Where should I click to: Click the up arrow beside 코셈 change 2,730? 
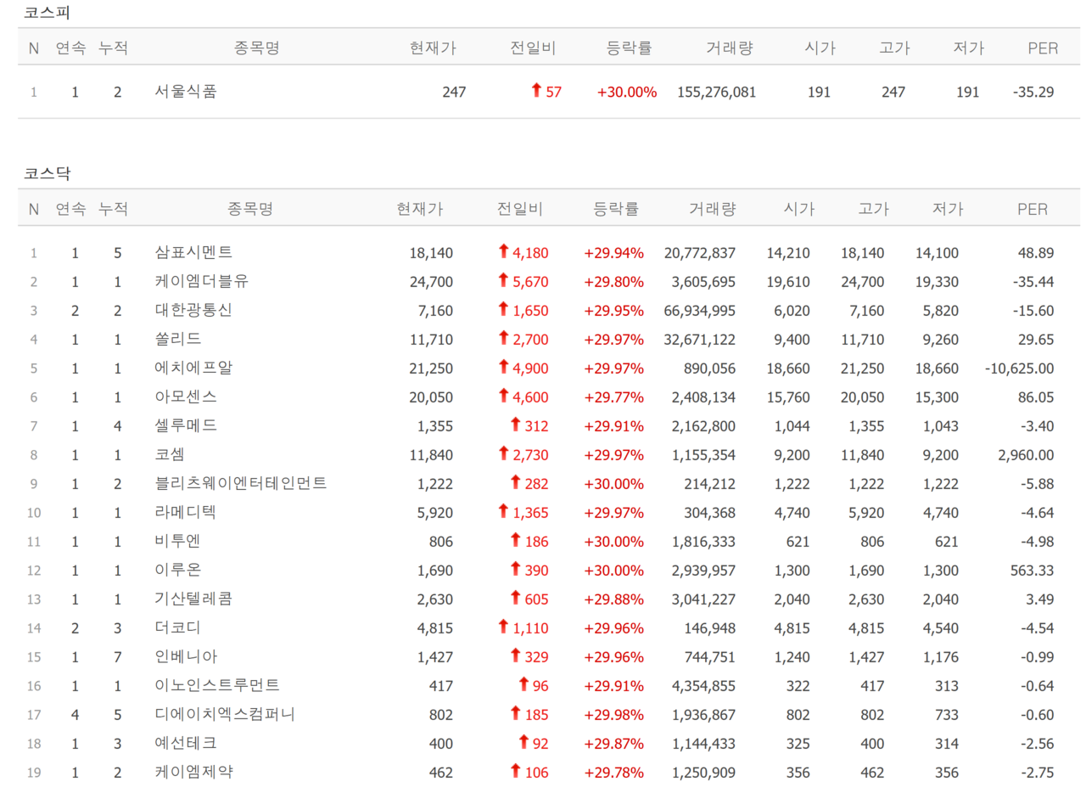coord(503,453)
